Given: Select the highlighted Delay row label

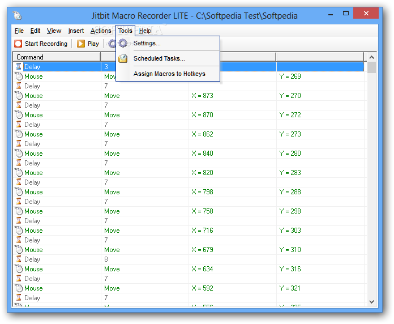Looking at the screenshot, I should coord(32,67).
